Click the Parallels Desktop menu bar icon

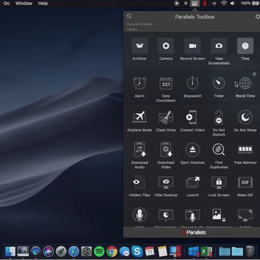(204, 3)
